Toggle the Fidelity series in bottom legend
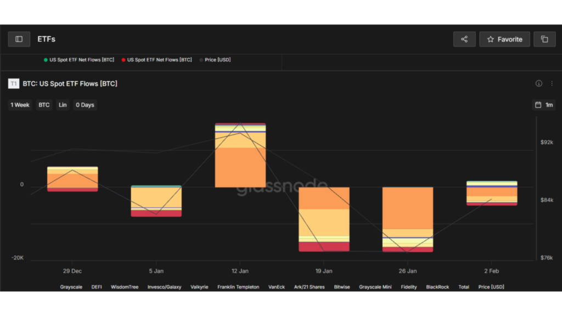Image resolution: width=562 pixels, height=316 pixels. (409, 287)
